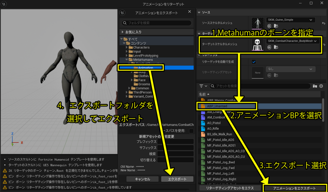The image size is (328, 192).
Task: Click target mesh 'browse to asset' folder icon
Action: (x=276, y=47)
